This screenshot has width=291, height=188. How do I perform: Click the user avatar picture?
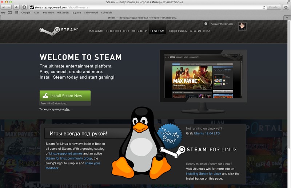(x=242, y=26)
